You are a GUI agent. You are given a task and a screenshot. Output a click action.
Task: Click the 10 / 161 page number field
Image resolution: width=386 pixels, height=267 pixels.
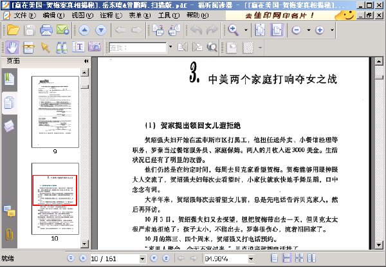[x=115, y=259]
